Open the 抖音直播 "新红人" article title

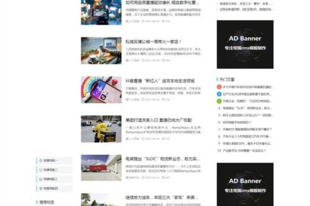click(x=160, y=81)
